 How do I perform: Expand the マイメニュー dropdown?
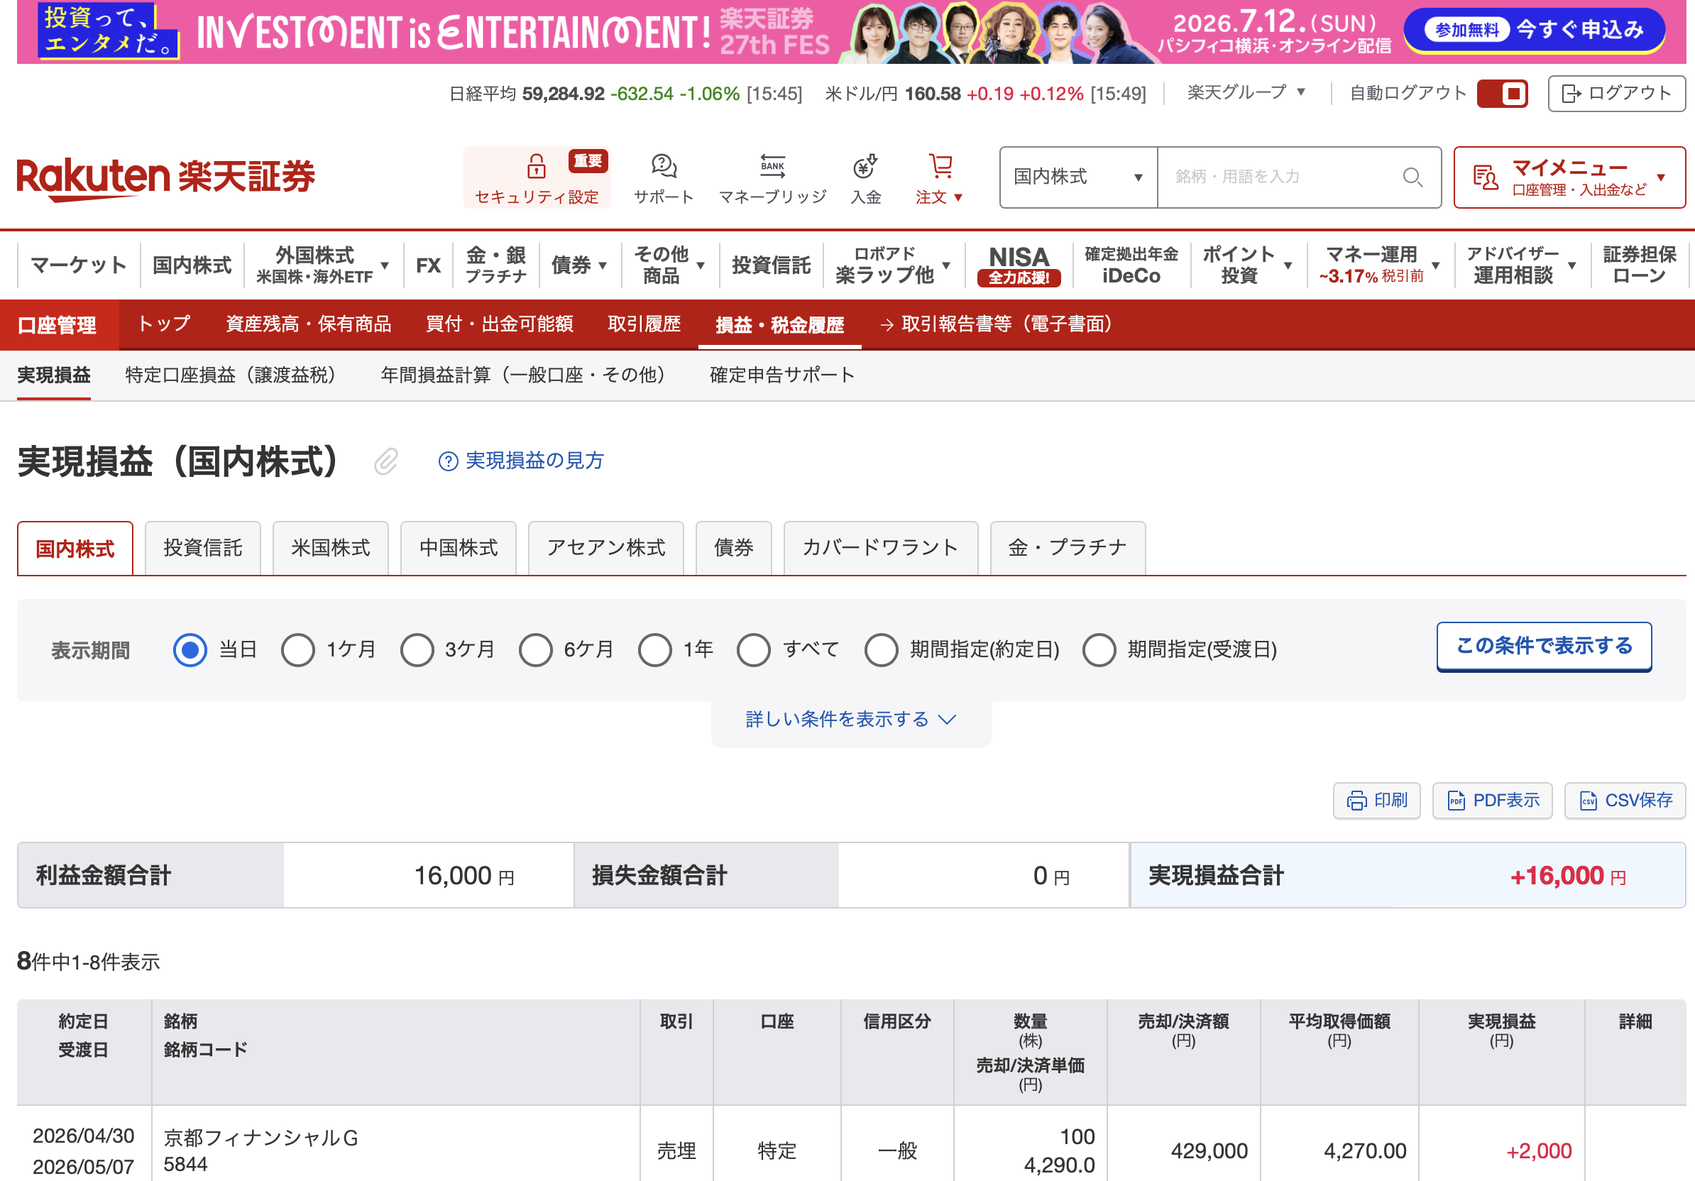(x=1569, y=177)
